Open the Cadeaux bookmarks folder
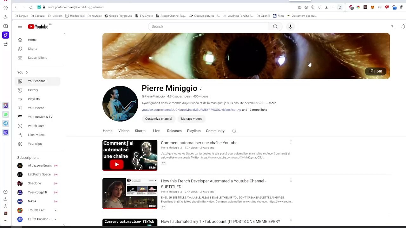 [38, 16]
